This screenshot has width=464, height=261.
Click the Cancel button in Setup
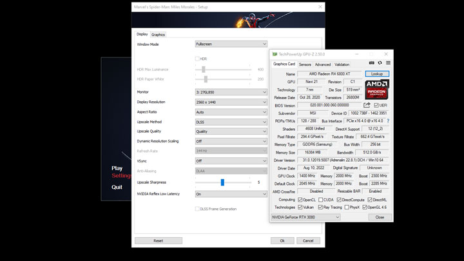click(308, 240)
